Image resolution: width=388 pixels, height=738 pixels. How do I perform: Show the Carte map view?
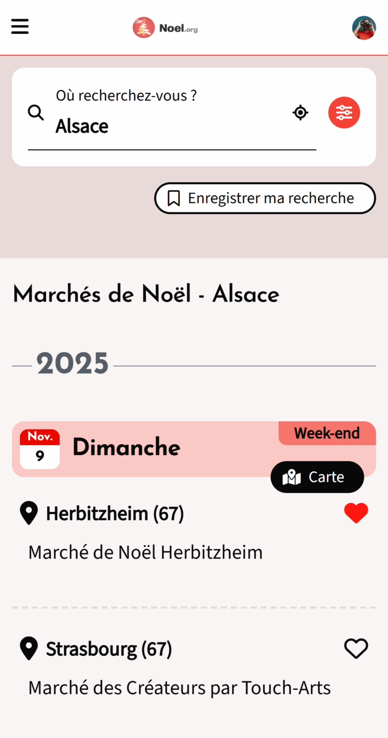click(317, 477)
